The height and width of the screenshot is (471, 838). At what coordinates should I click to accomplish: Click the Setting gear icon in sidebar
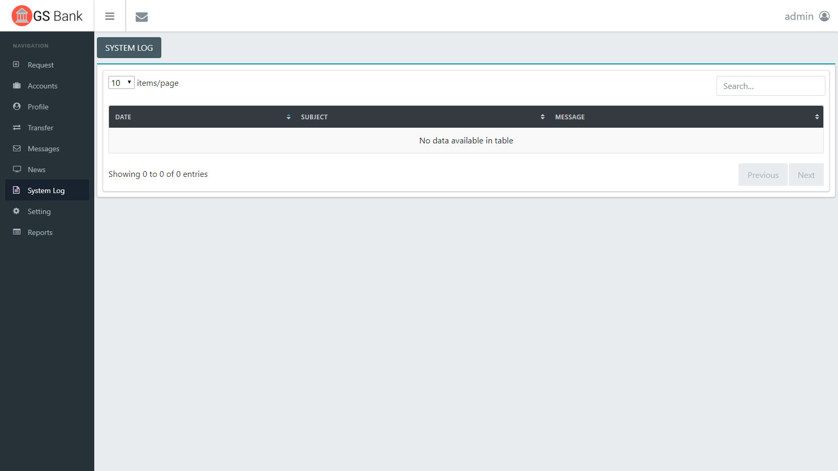click(x=16, y=211)
